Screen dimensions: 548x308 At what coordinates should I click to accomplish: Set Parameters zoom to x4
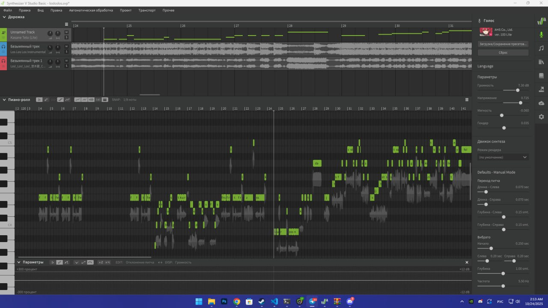107,262
